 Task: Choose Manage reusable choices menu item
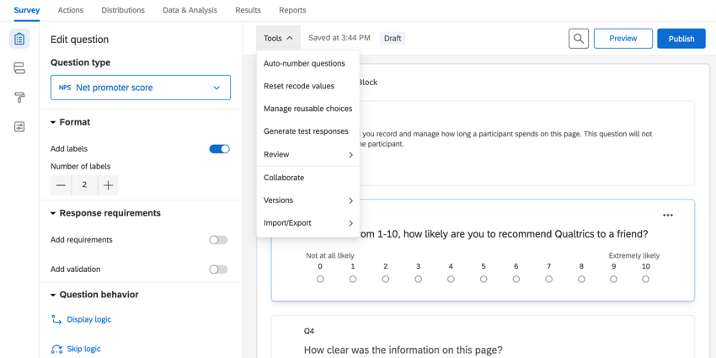tap(308, 109)
